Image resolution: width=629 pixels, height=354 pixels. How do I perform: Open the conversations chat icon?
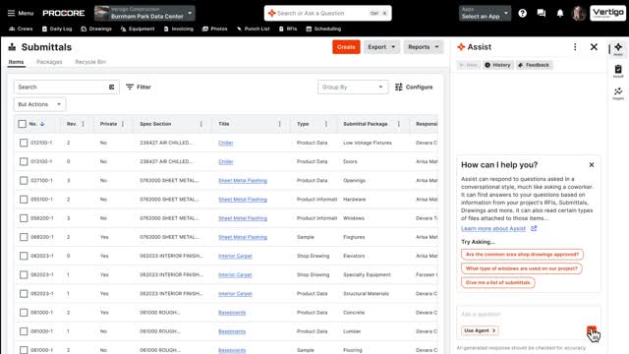click(542, 13)
